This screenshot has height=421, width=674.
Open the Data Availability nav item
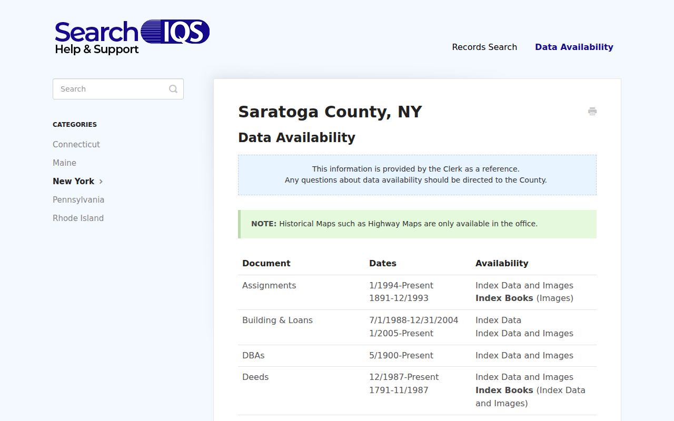click(x=574, y=47)
